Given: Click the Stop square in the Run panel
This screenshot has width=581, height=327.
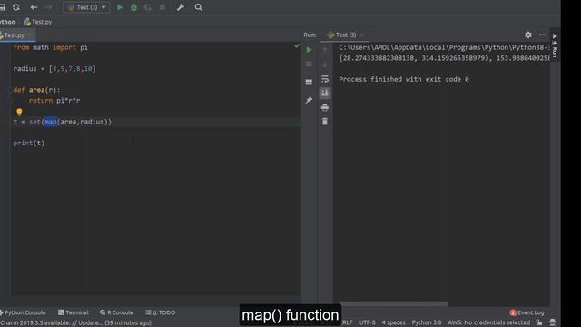Looking at the screenshot, I should coord(309,64).
